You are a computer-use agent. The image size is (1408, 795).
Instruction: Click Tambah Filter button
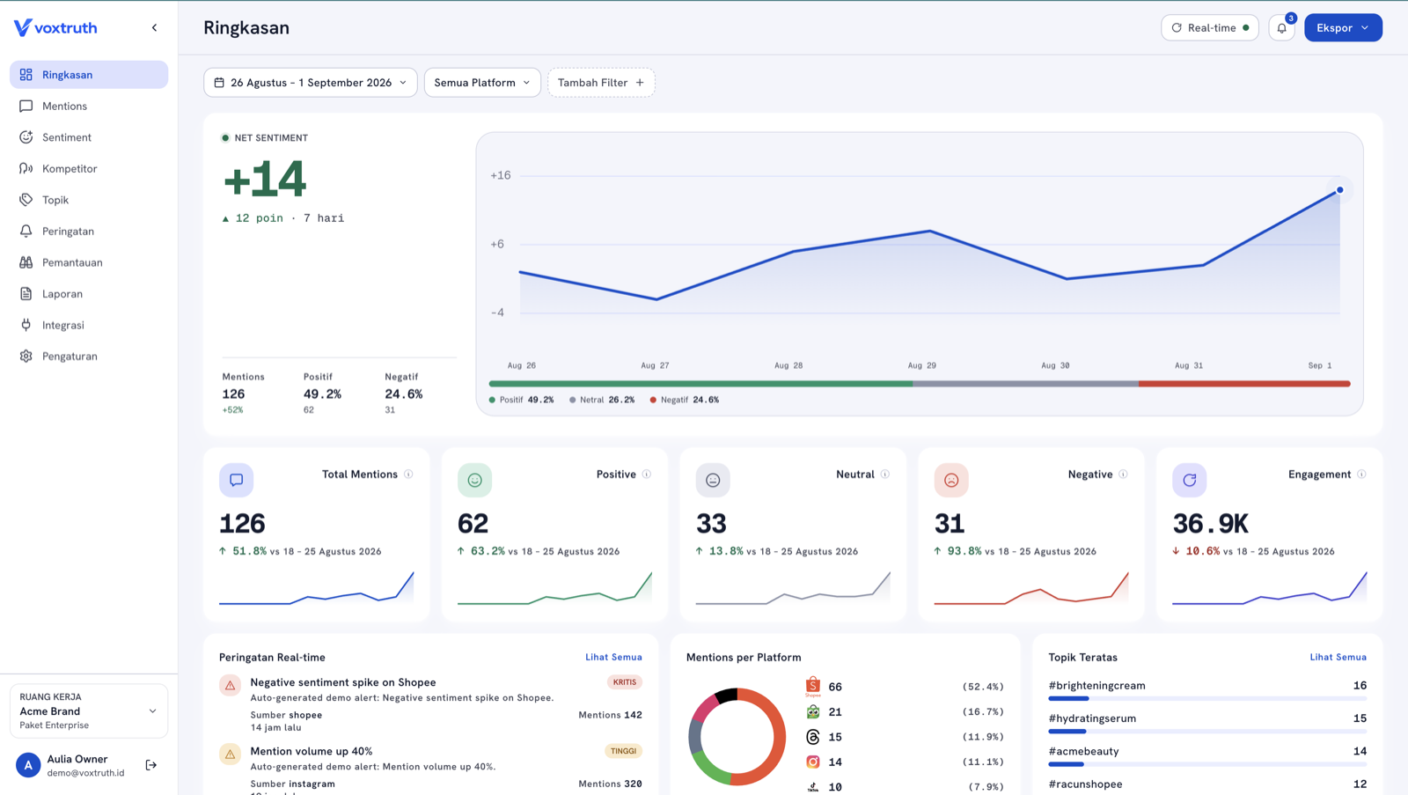point(601,83)
